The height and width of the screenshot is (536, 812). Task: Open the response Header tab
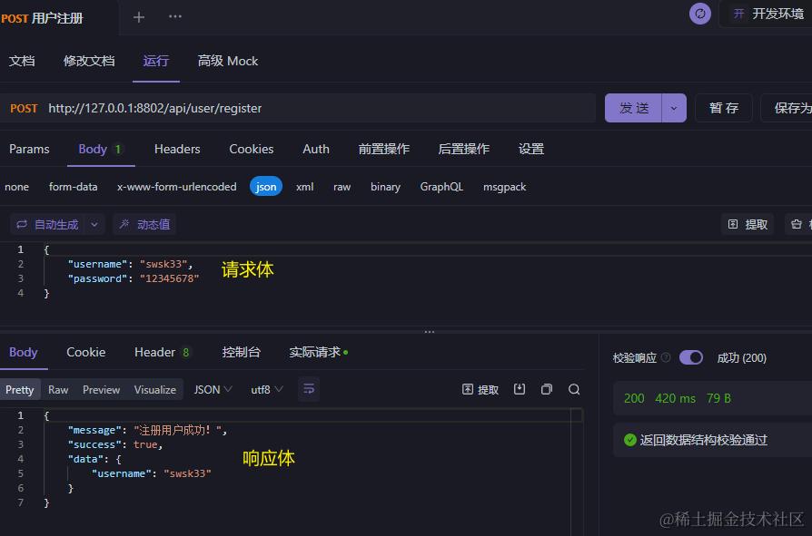(x=162, y=353)
